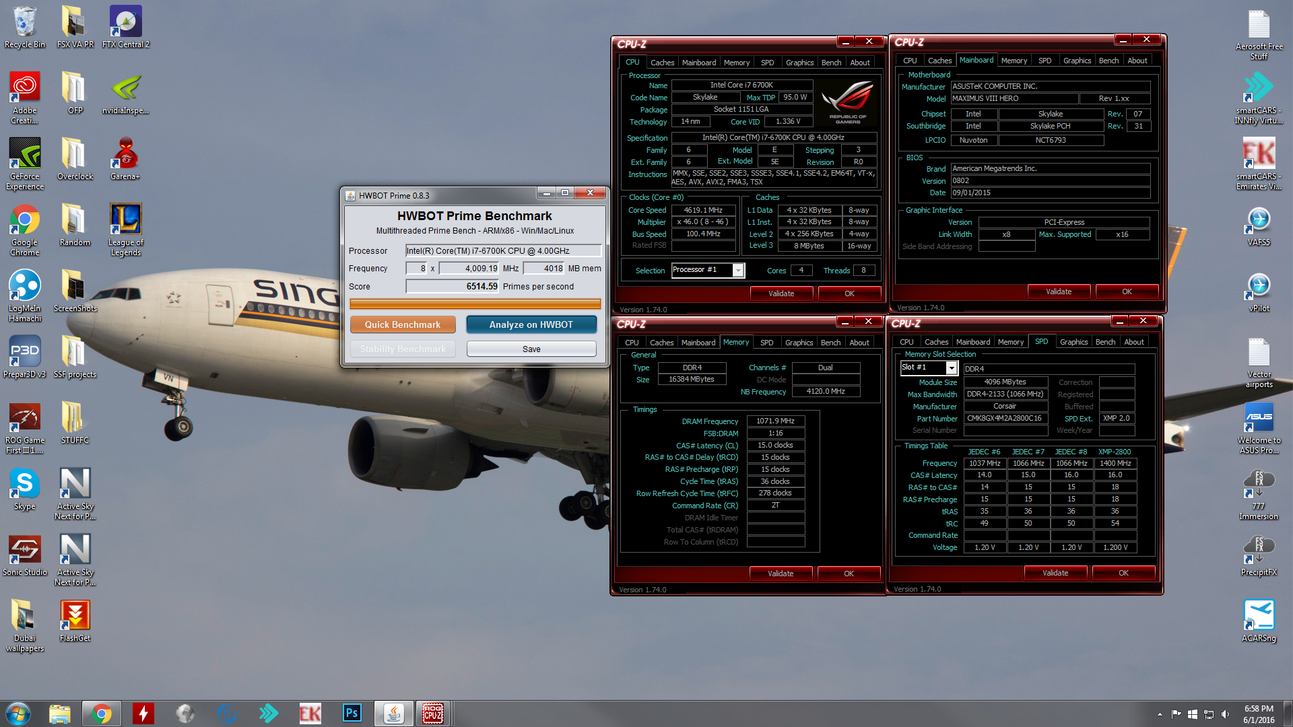Open the Overclock folder
The image size is (1293, 727).
pos(75,159)
